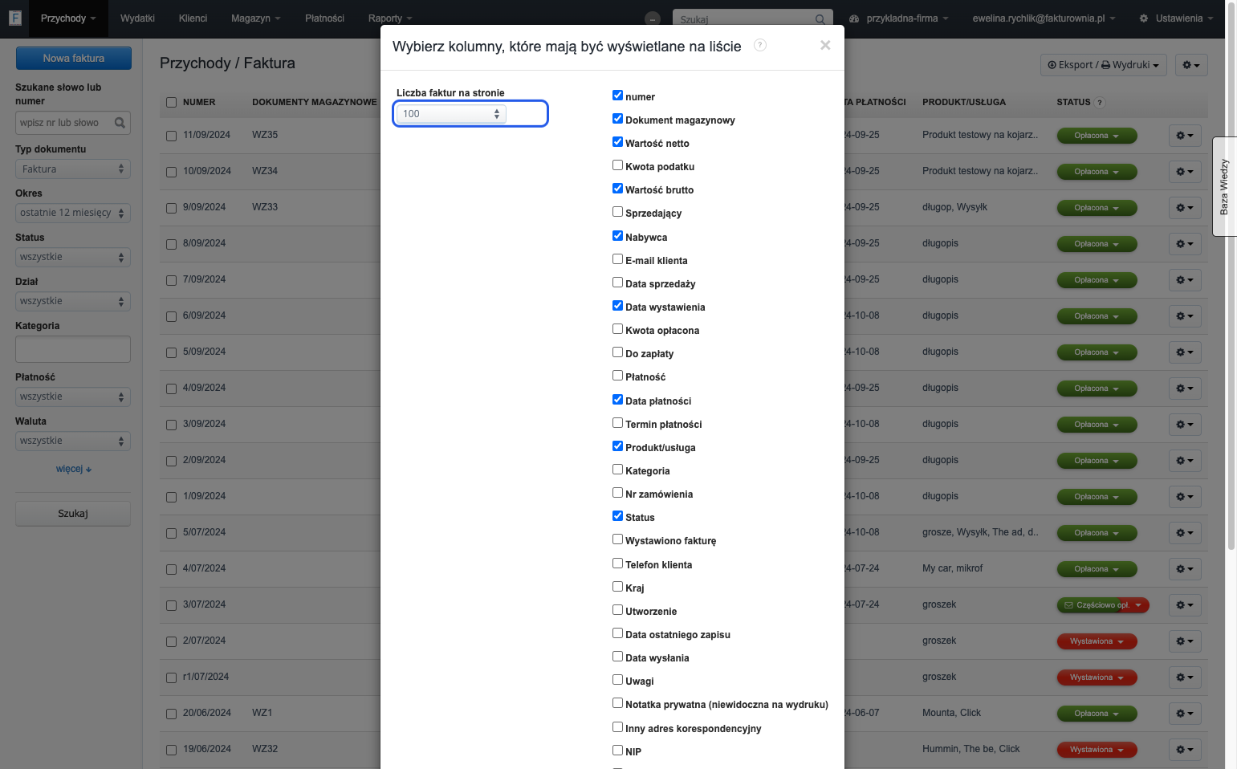Uncheck the numer column checkbox
The width and height of the screenshot is (1237, 769).
tap(617, 96)
